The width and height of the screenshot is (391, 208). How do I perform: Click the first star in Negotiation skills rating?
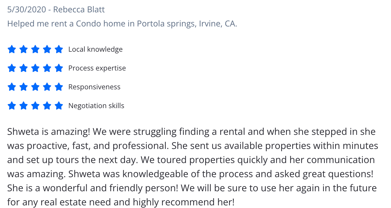pos(11,106)
